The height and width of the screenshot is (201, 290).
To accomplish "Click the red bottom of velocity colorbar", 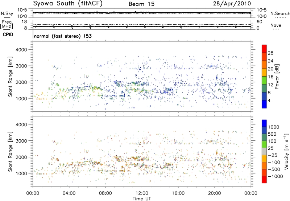I will coord(264,180).
